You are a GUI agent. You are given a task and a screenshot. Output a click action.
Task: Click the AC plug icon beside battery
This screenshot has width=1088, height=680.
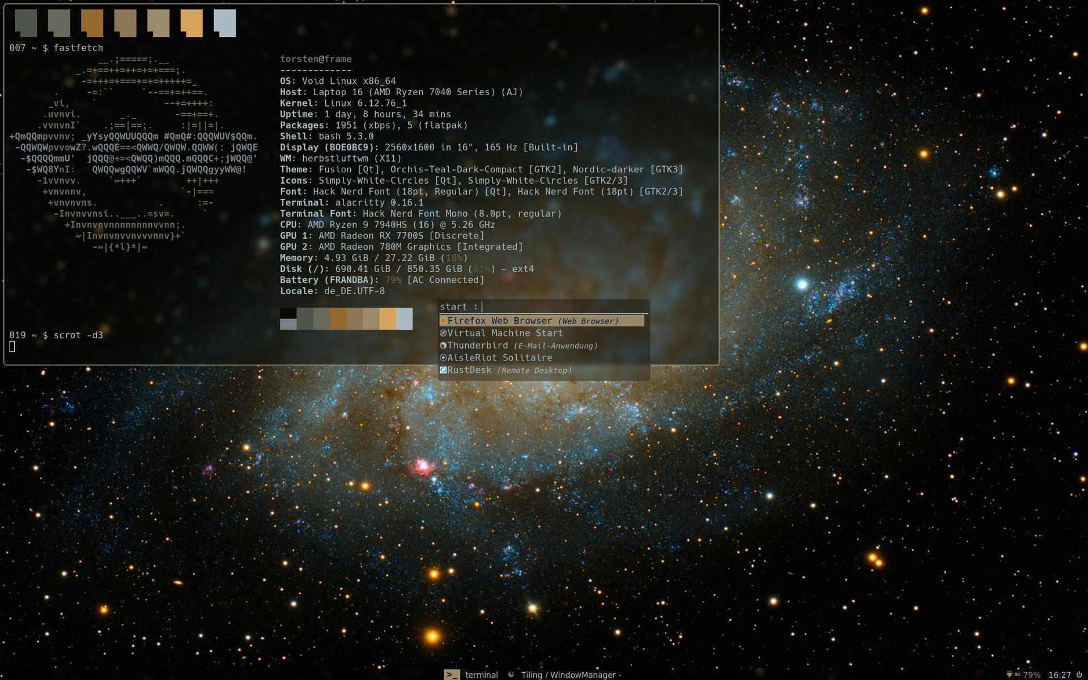click(x=1009, y=674)
